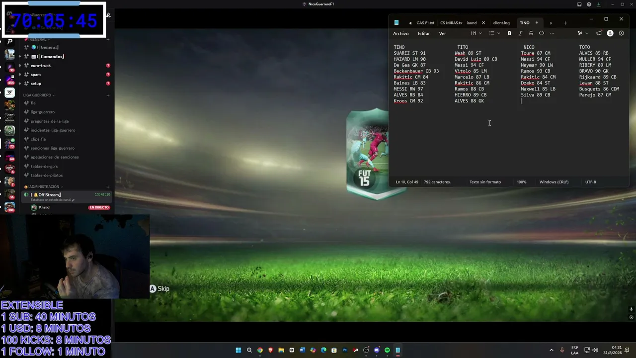This screenshot has height=358, width=636.
Task: Click the Ln 10, Col 49 status indicator
Action: [407, 182]
